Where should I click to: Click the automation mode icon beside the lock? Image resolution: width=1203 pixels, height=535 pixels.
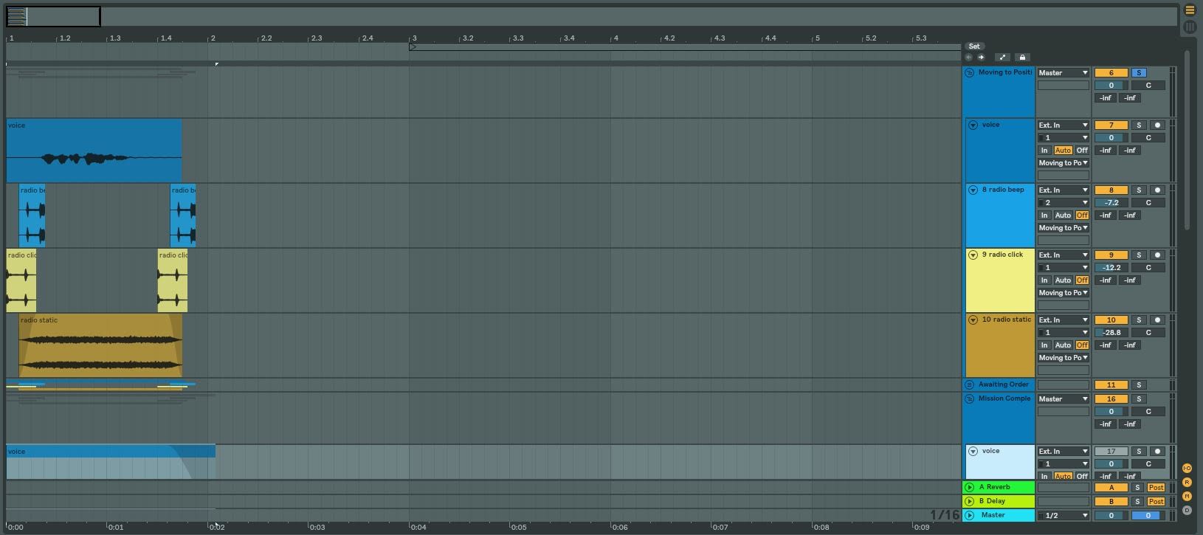click(1002, 58)
